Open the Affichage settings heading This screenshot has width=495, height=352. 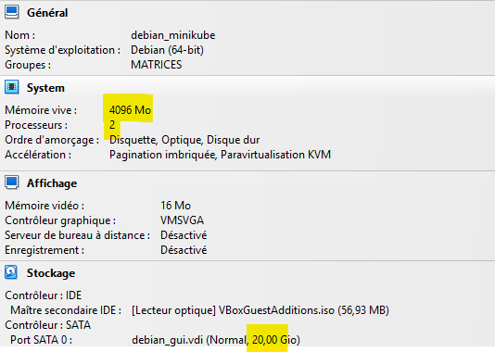click(52, 183)
